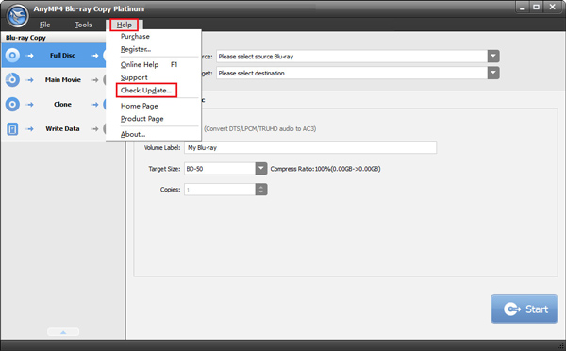Click the Copies number field
566x351 pixels.
[220, 190]
